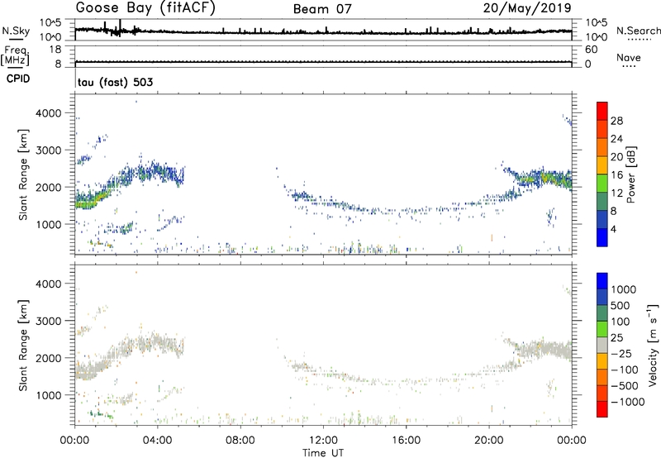661x458 pixels.
Task: Click "Slant Range [km]" on the power panel
Action: pyautogui.click(x=23, y=174)
